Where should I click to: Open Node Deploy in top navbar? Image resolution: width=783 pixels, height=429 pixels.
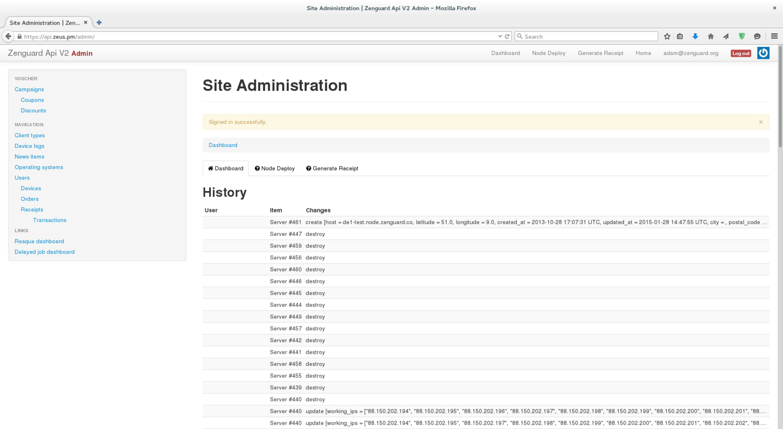549,53
